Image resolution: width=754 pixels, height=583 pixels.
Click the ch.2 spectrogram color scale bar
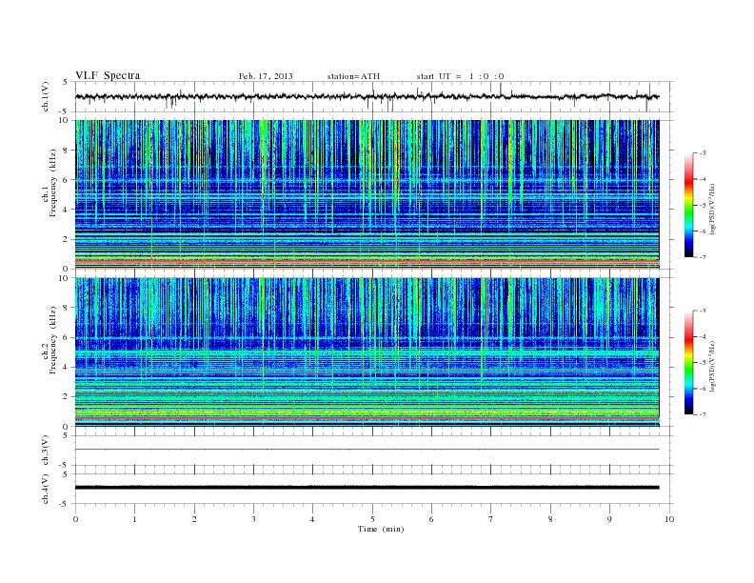click(688, 362)
